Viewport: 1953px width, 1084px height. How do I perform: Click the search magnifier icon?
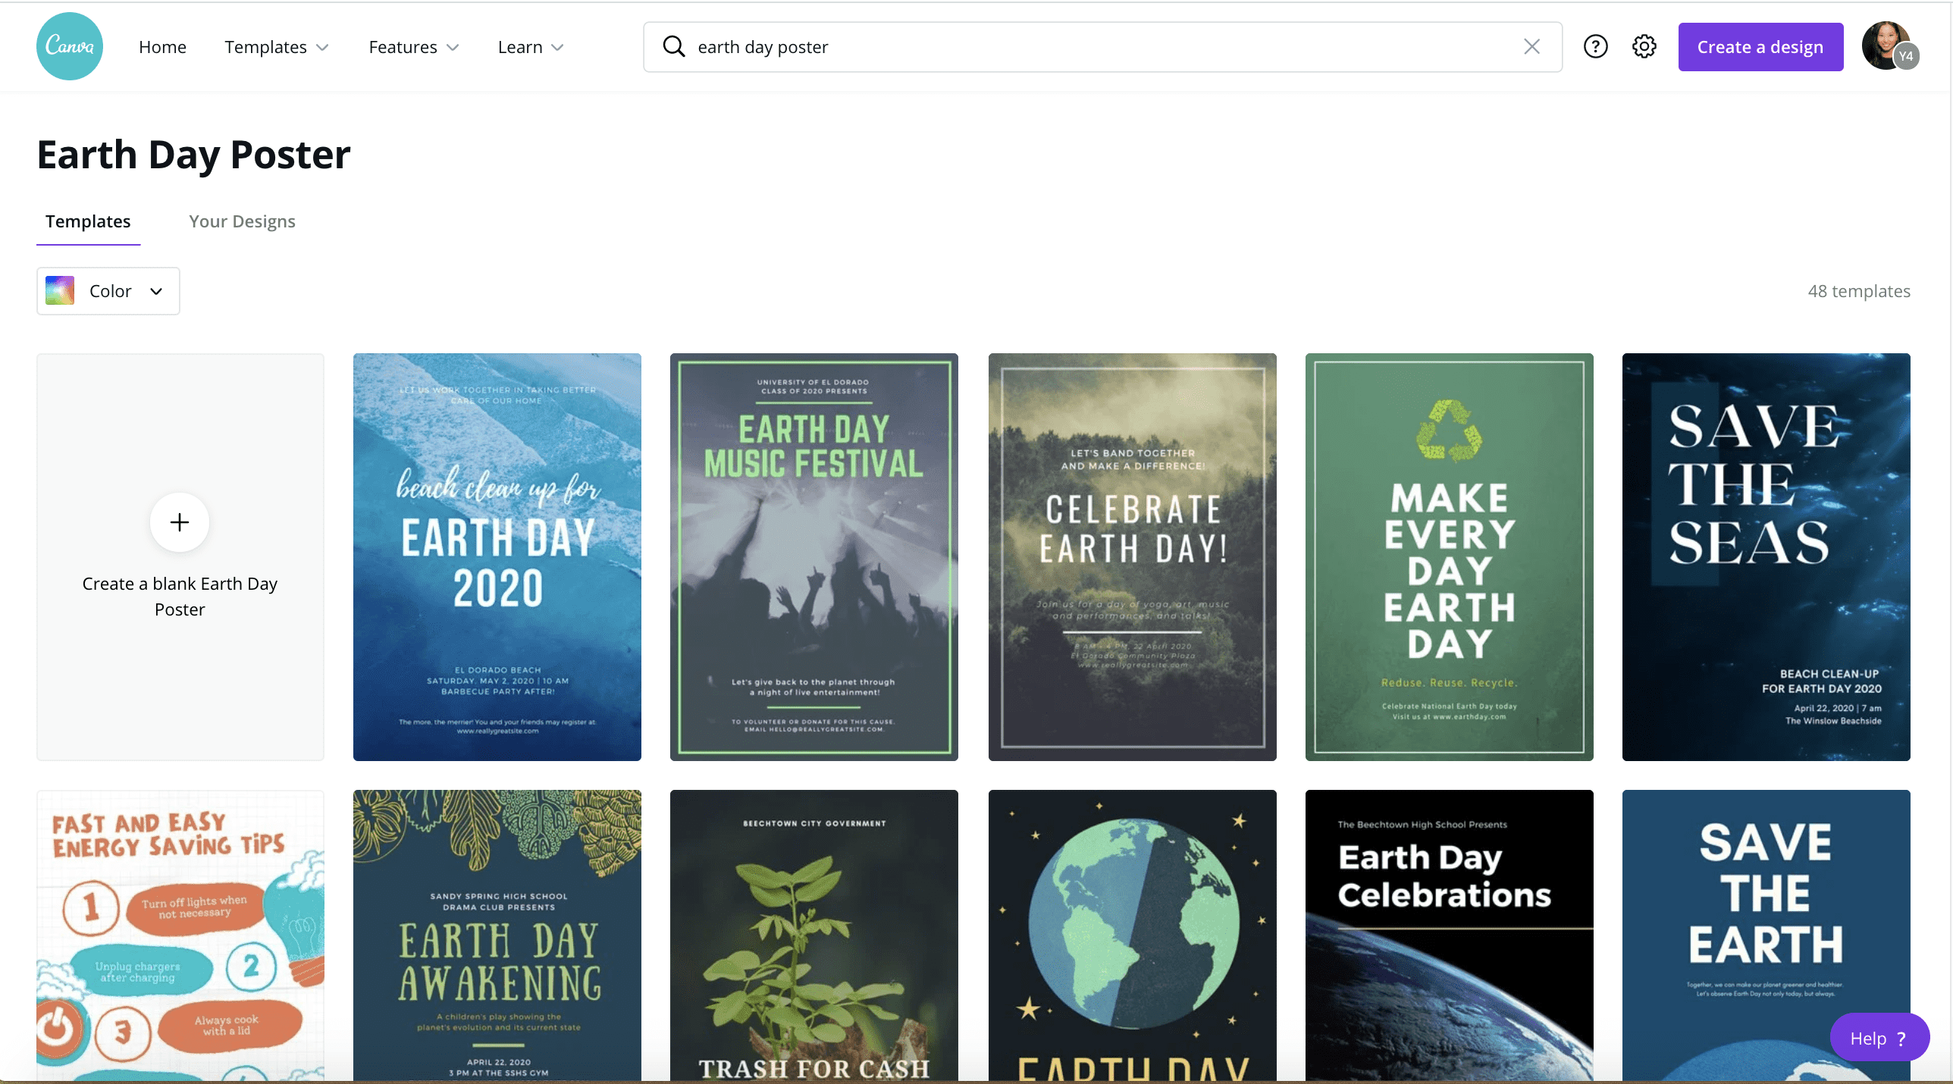point(673,46)
